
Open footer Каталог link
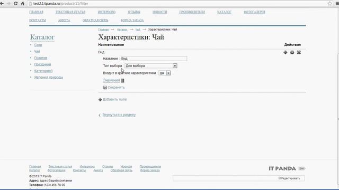click(x=34, y=170)
